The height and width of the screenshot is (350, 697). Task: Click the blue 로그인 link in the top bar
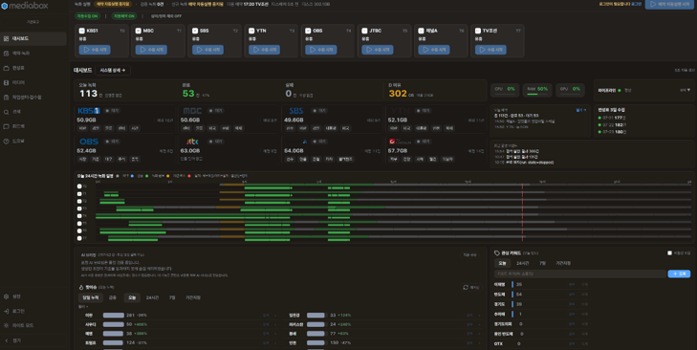(x=637, y=4)
